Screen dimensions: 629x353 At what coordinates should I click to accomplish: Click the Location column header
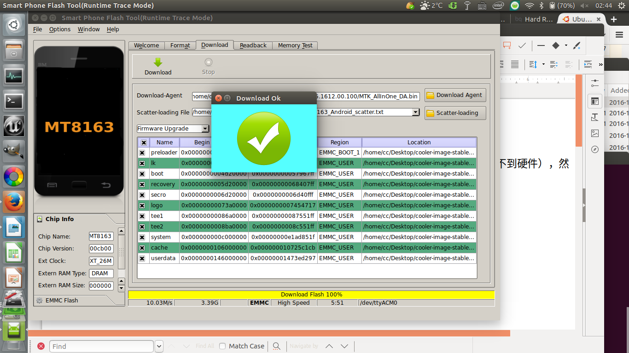pos(419,142)
